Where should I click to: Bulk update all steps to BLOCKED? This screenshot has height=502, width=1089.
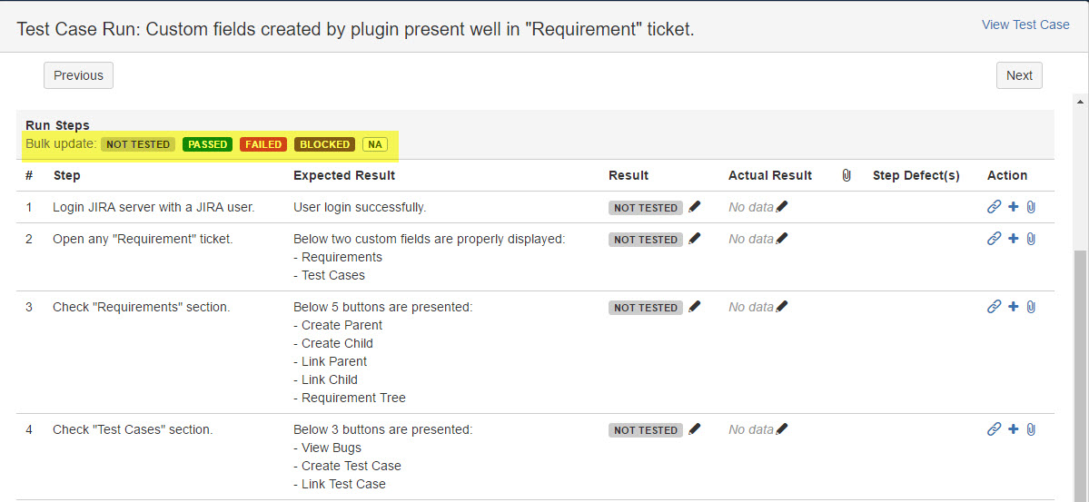pyautogui.click(x=324, y=144)
